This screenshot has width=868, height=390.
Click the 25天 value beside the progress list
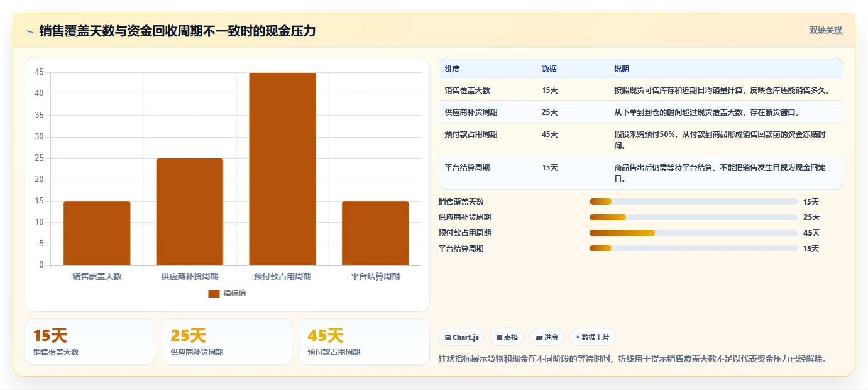click(811, 217)
